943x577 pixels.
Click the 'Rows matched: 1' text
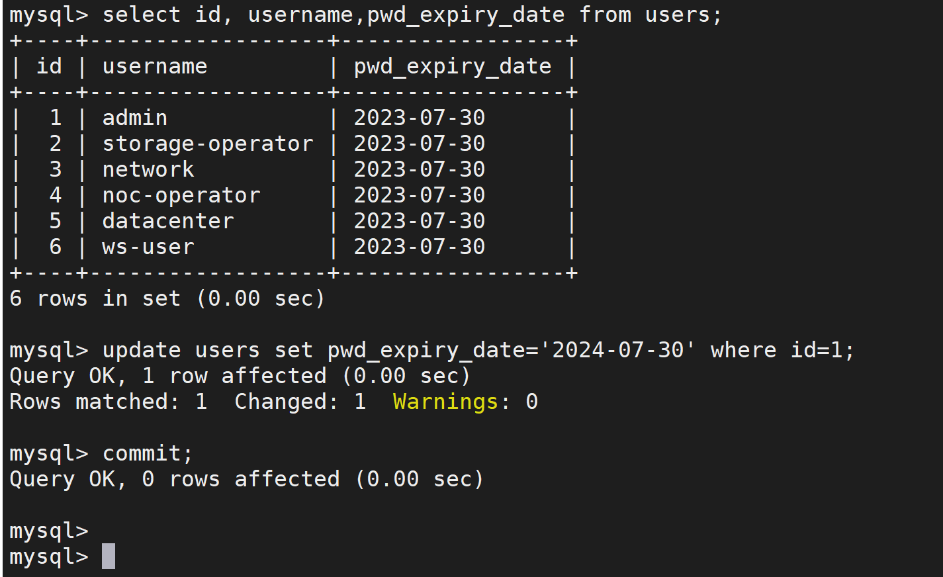pos(108,402)
